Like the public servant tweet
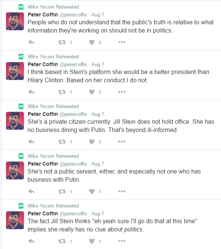 (x=92, y=191)
